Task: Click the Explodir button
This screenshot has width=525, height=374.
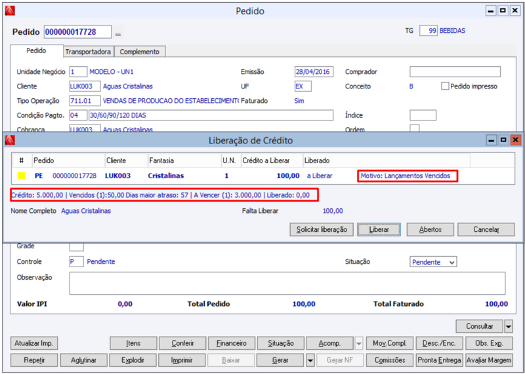Action: [x=133, y=360]
